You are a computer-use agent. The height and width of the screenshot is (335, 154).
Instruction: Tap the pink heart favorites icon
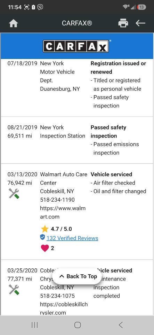44,248
